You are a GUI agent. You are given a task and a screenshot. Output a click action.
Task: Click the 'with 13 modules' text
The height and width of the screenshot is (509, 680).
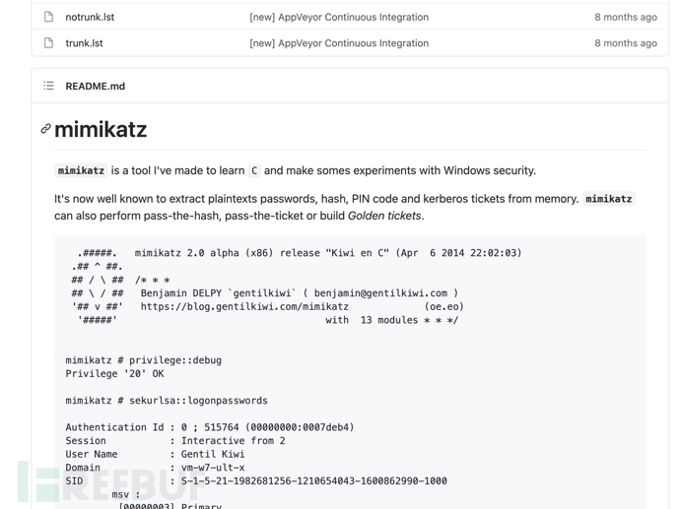pos(372,320)
